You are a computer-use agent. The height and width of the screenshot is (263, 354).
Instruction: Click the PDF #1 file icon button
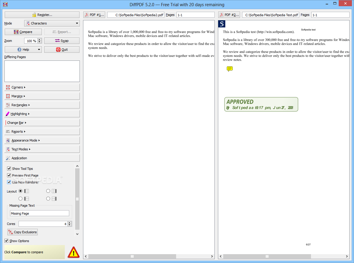point(94,15)
